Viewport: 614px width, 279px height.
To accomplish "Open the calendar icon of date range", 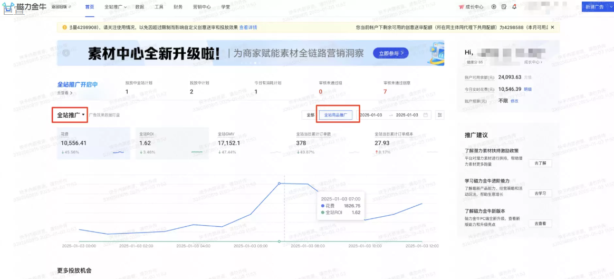I will tap(426, 115).
